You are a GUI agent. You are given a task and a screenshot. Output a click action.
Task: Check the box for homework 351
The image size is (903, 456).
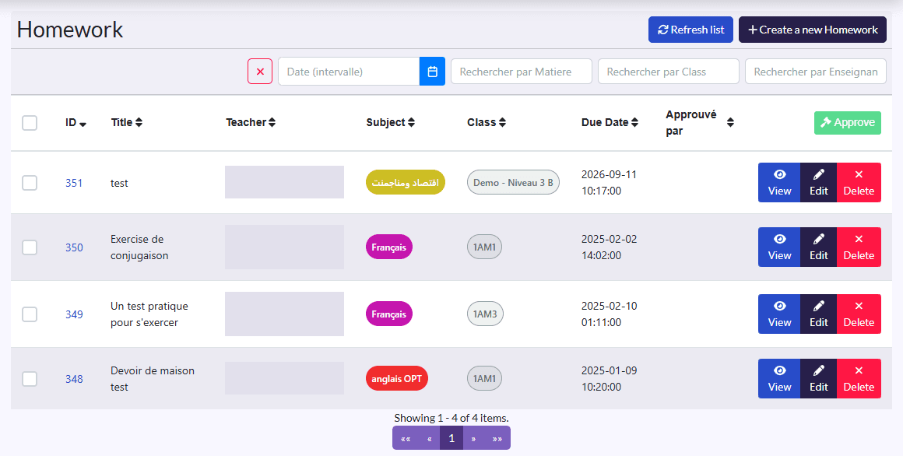click(x=30, y=183)
